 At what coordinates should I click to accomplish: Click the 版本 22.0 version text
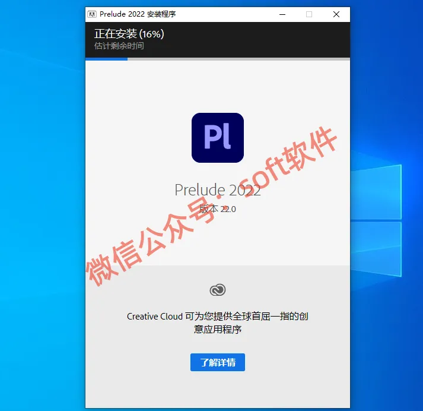tap(218, 208)
